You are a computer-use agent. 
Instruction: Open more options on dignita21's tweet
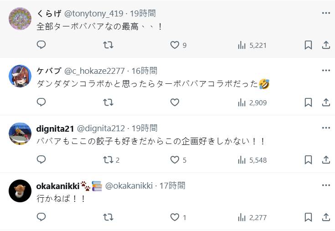pyautogui.click(x=326, y=128)
